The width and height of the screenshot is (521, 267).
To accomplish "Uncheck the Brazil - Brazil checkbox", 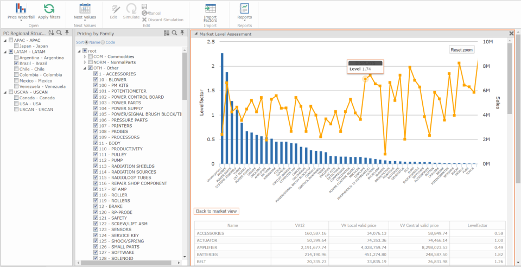I will (16, 63).
